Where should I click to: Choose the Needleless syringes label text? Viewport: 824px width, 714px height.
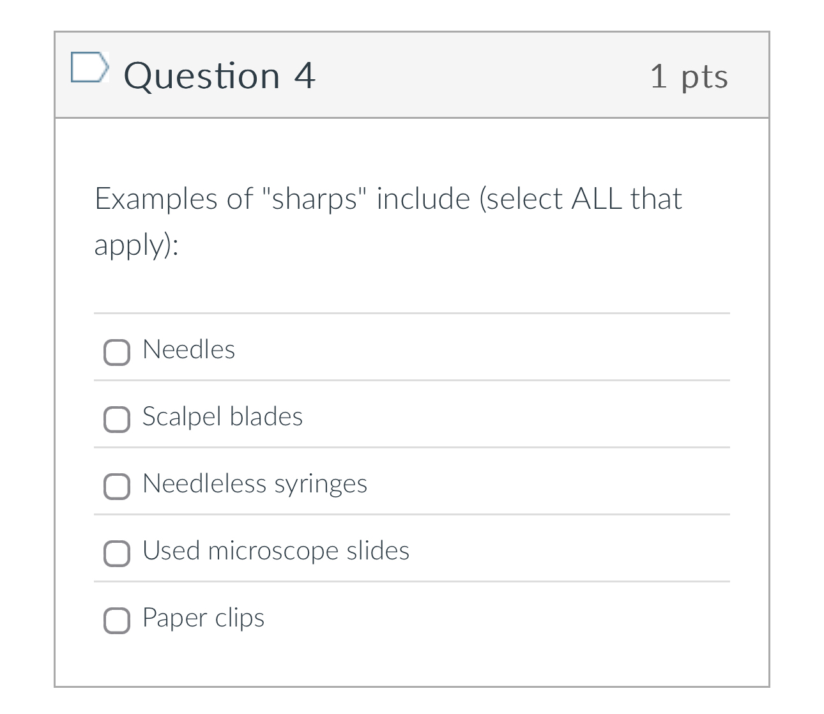point(255,484)
